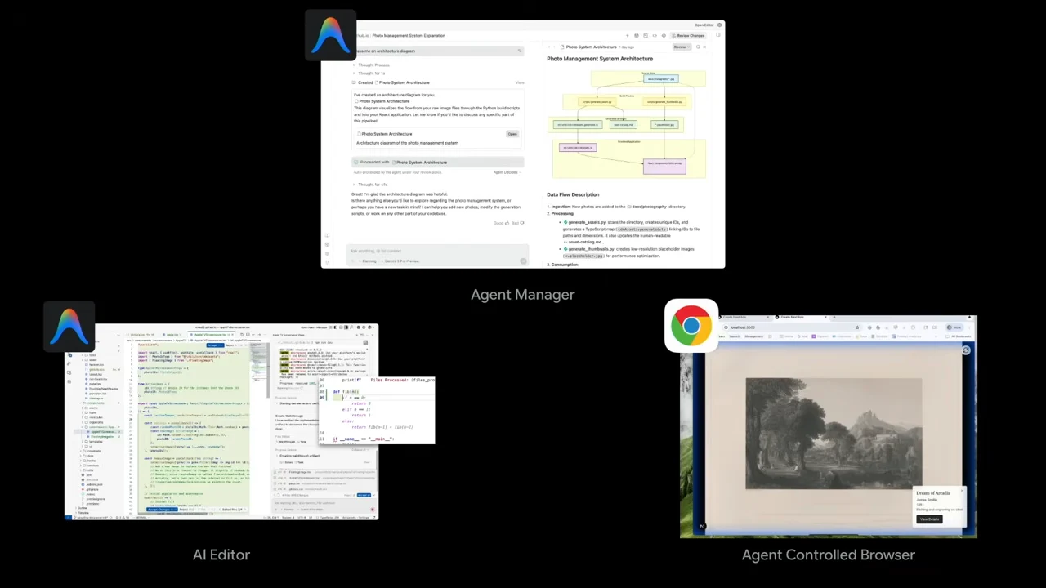Select FloatingImage.tsx in AI Editor file tree
The height and width of the screenshot is (588, 1046).
pos(104,437)
